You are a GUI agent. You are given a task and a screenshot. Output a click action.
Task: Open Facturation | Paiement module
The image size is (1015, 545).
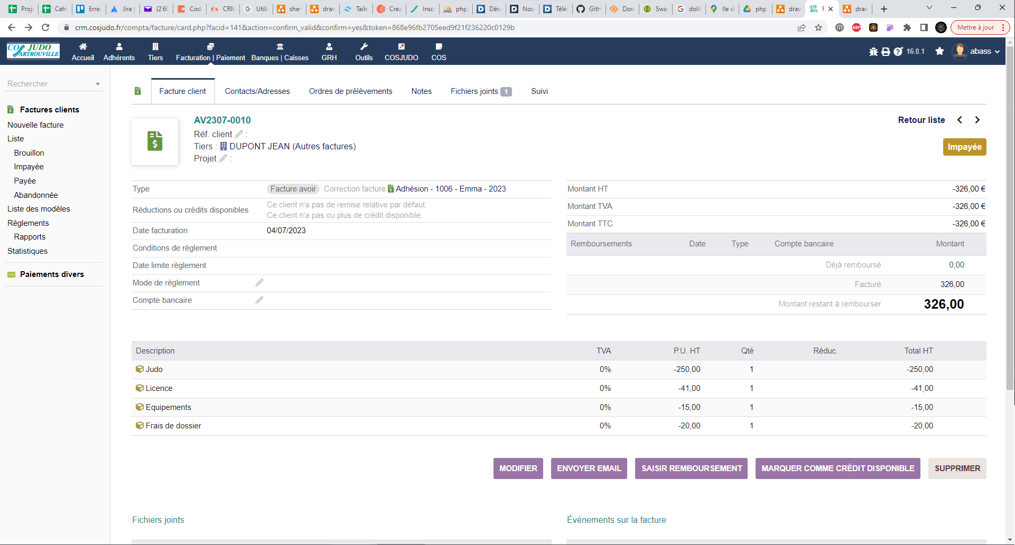(210, 52)
